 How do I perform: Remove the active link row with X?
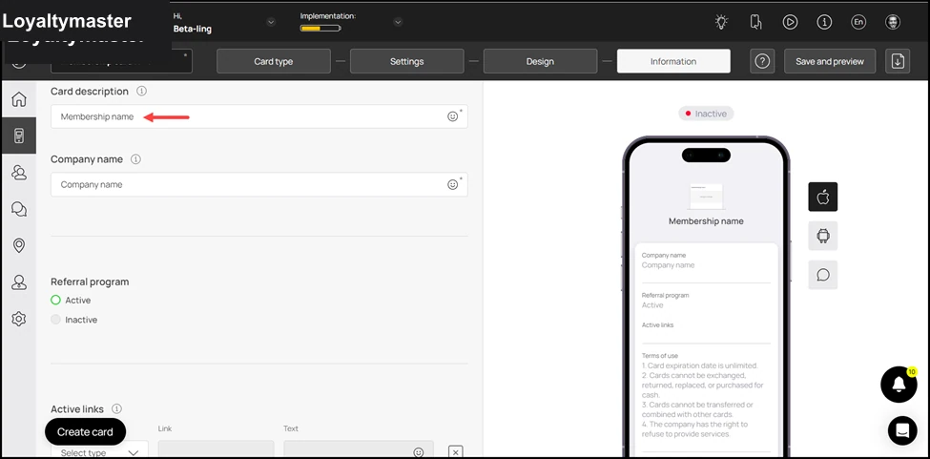pos(455,452)
